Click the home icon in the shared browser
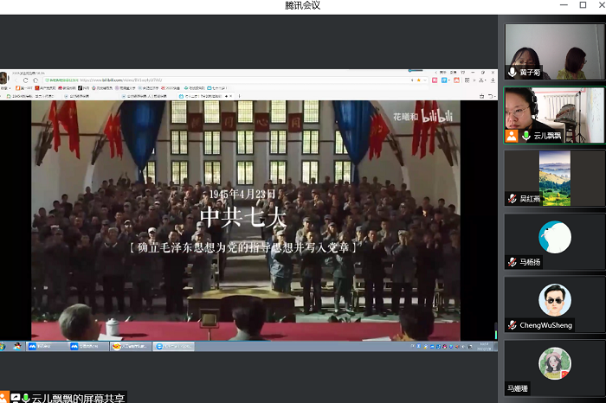This screenshot has width=606, height=403. coord(35,80)
